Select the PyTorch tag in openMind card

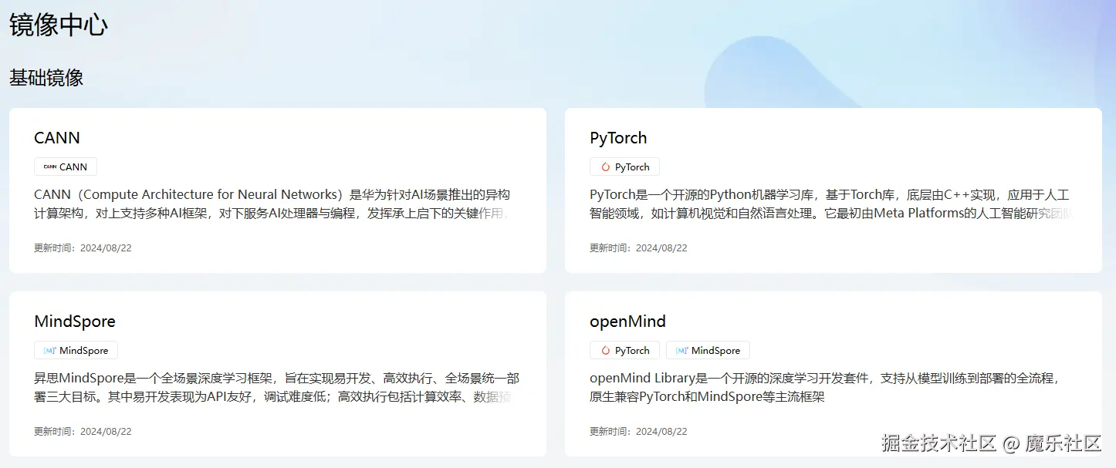[624, 350]
